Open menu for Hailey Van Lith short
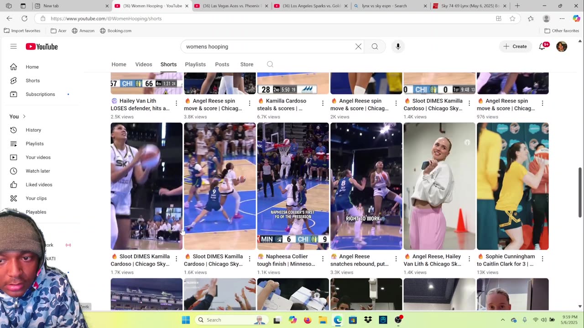This screenshot has height=328, width=584. (176, 103)
